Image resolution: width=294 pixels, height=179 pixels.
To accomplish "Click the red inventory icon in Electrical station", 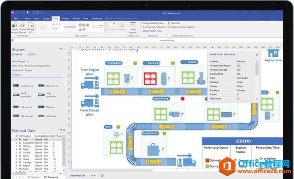I will point(150,78).
